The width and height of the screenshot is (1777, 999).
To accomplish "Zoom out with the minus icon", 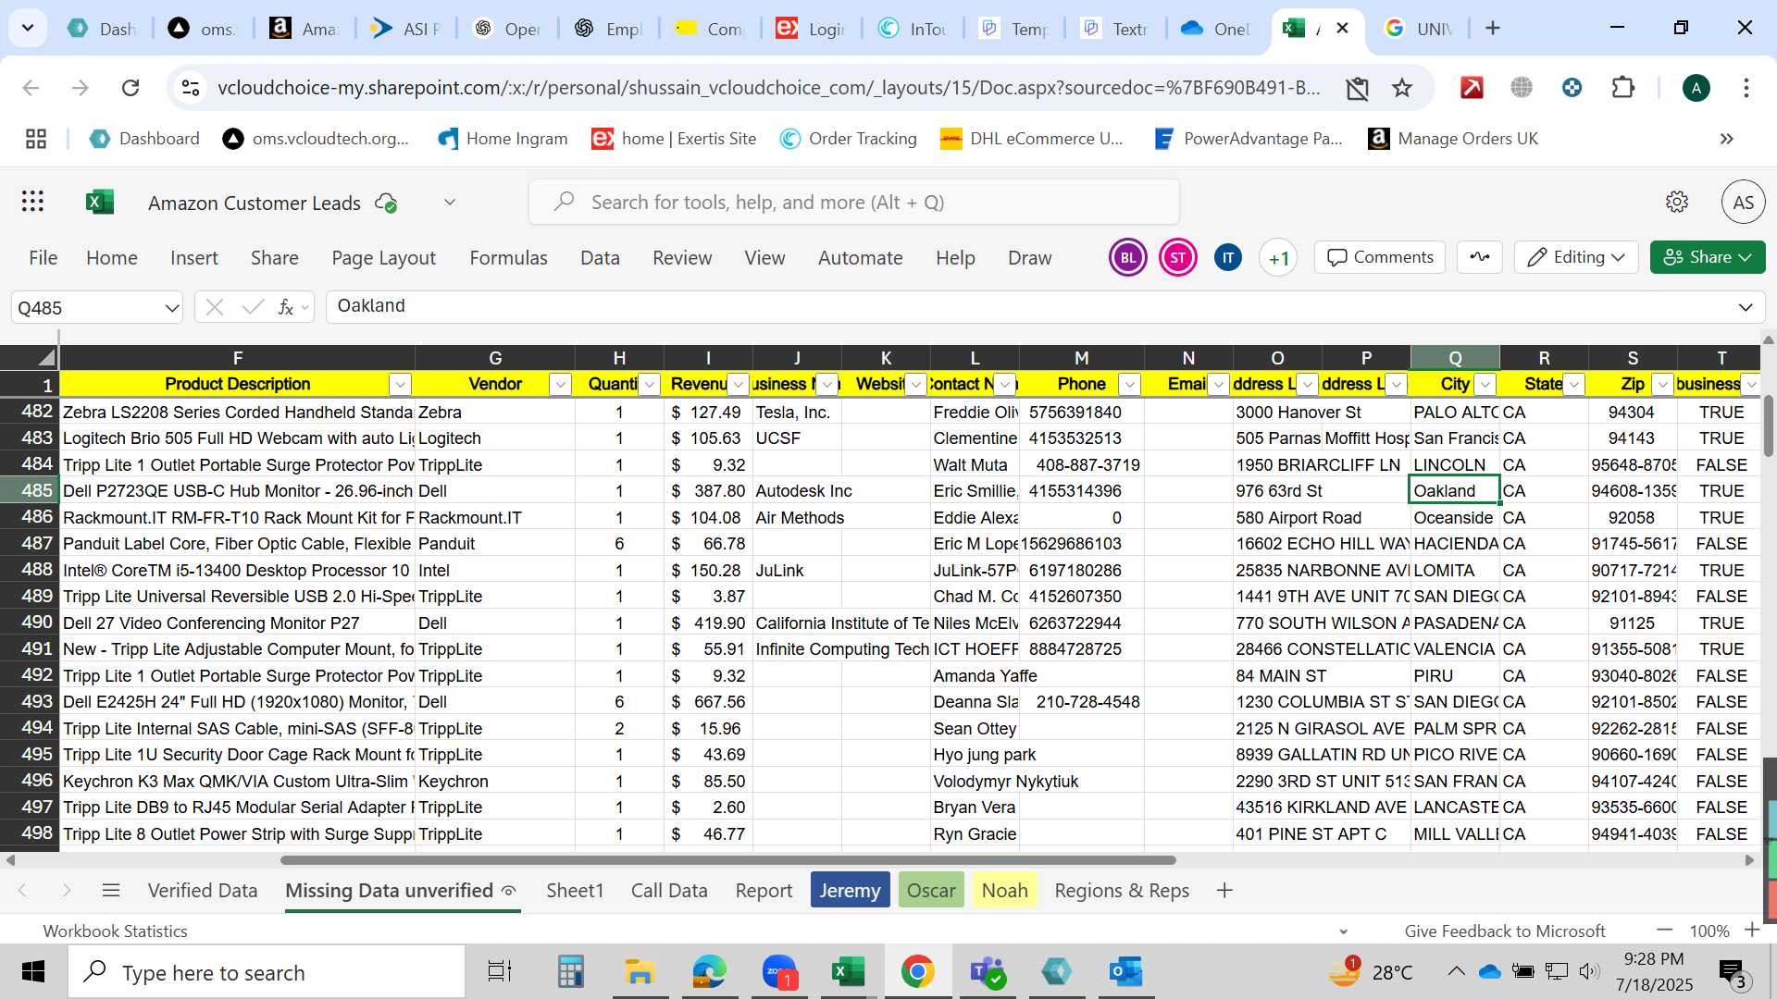I will click(x=1664, y=931).
